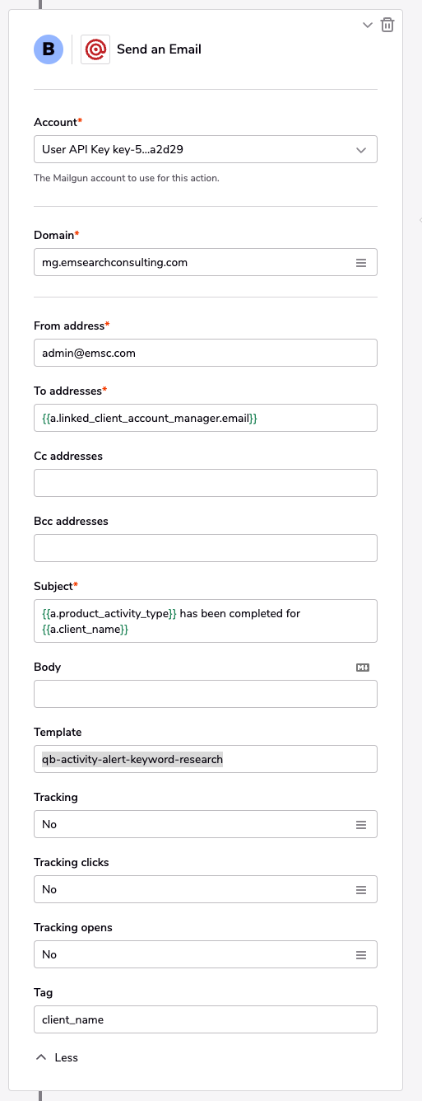This screenshot has width=422, height=1101.
Task: Open Tracking clicks options menu icon
Action: pos(360,889)
